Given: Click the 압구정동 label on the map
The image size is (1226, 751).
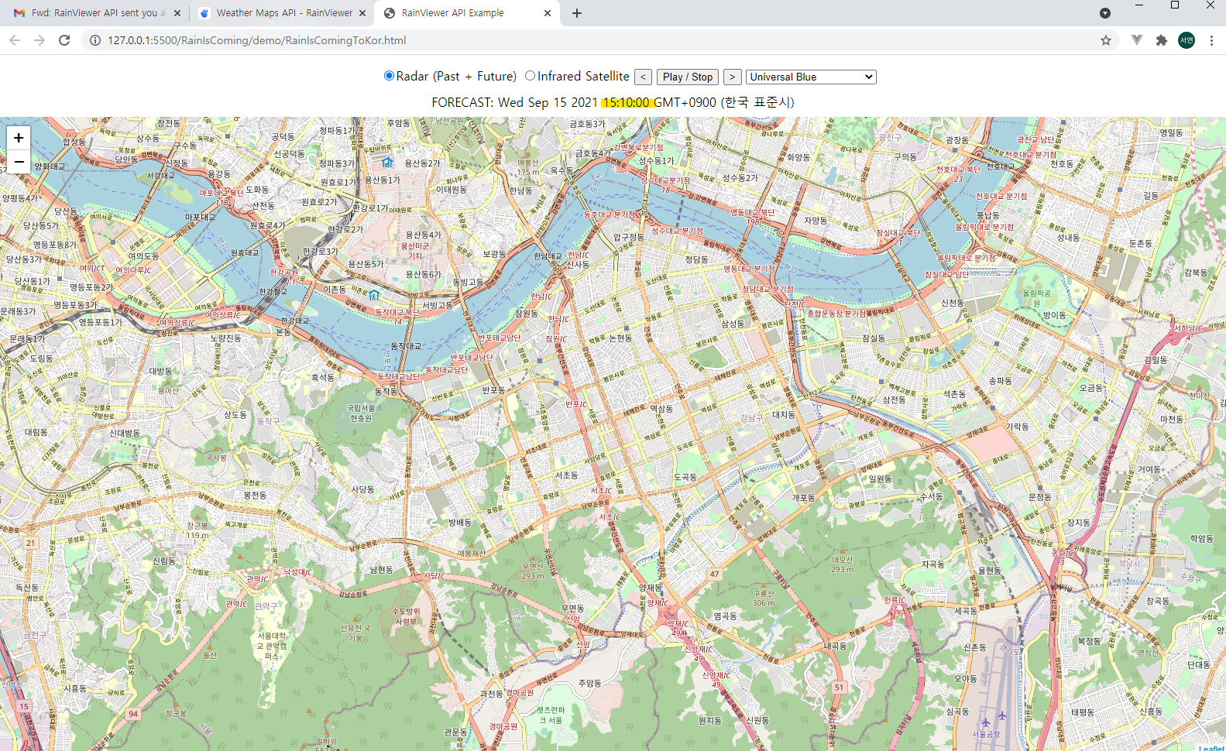Looking at the screenshot, I should pos(628,237).
